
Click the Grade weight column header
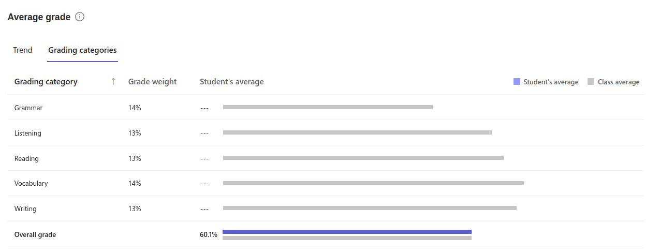click(x=152, y=82)
